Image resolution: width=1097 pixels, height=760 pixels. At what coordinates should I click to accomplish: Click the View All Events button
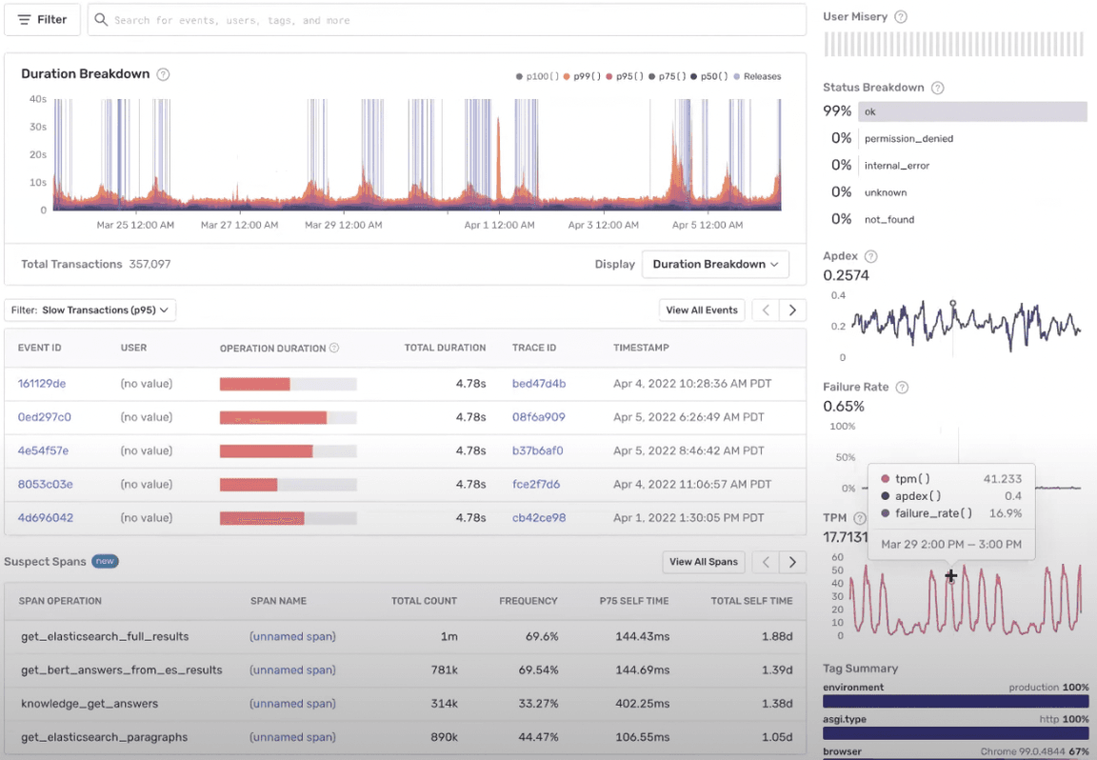pos(702,310)
